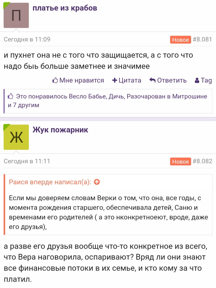Click reply arrow icon beside Ответить
The height and width of the screenshot is (288, 216).
pos(152,80)
